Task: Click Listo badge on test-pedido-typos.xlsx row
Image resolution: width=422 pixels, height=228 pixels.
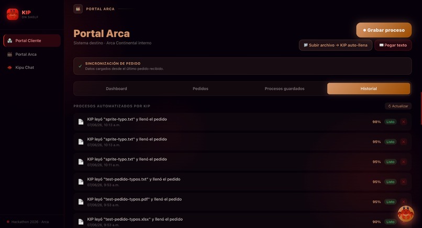Action: click(x=391, y=222)
